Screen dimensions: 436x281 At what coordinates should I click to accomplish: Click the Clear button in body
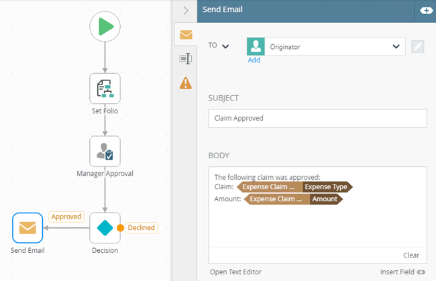pos(411,255)
